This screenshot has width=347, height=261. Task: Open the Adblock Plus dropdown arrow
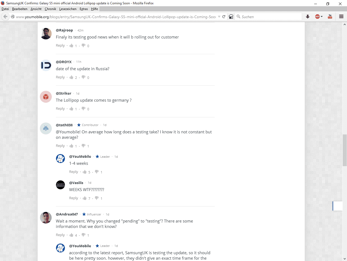[322, 17]
